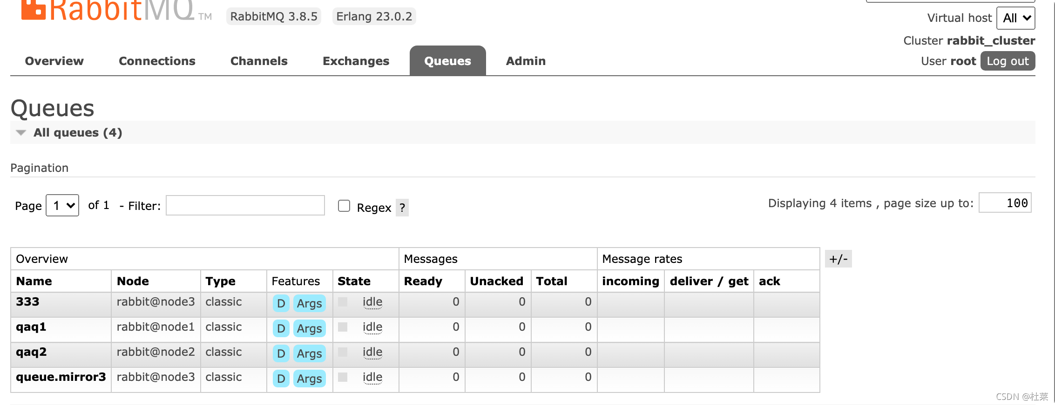This screenshot has width=1055, height=405.
Task: Sort by the Name column header
Action: click(34, 281)
